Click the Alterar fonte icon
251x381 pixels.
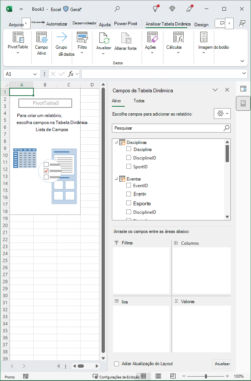click(125, 38)
